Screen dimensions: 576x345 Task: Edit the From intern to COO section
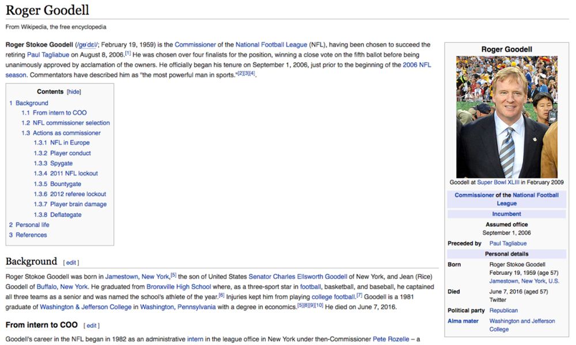coord(92,325)
